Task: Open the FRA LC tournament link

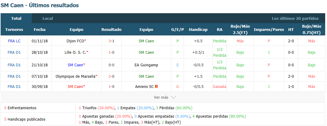Action: 14,41
